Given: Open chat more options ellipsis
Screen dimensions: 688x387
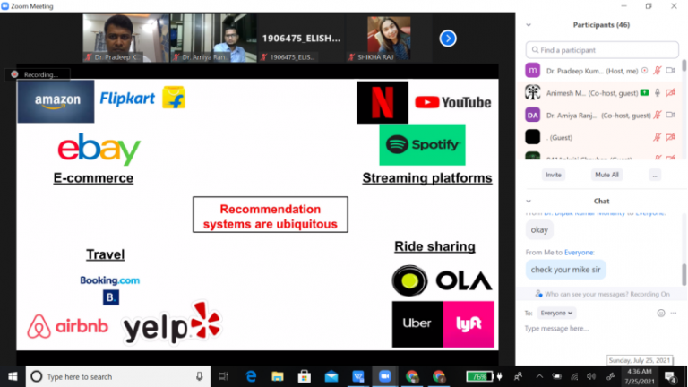Looking at the screenshot, I should pyautogui.click(x=674, y=313).
